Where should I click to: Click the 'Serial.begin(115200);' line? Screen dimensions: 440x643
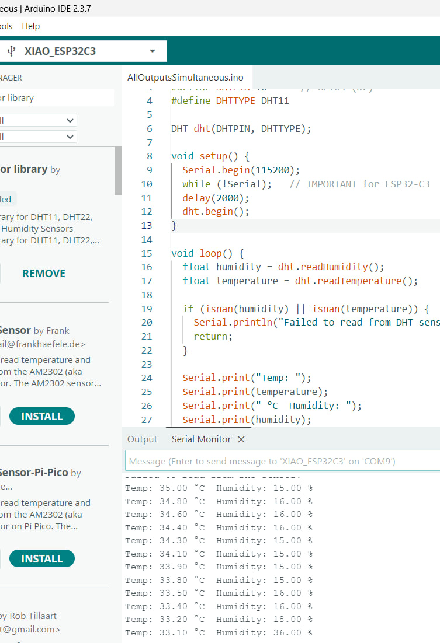[x=241, y=170]
